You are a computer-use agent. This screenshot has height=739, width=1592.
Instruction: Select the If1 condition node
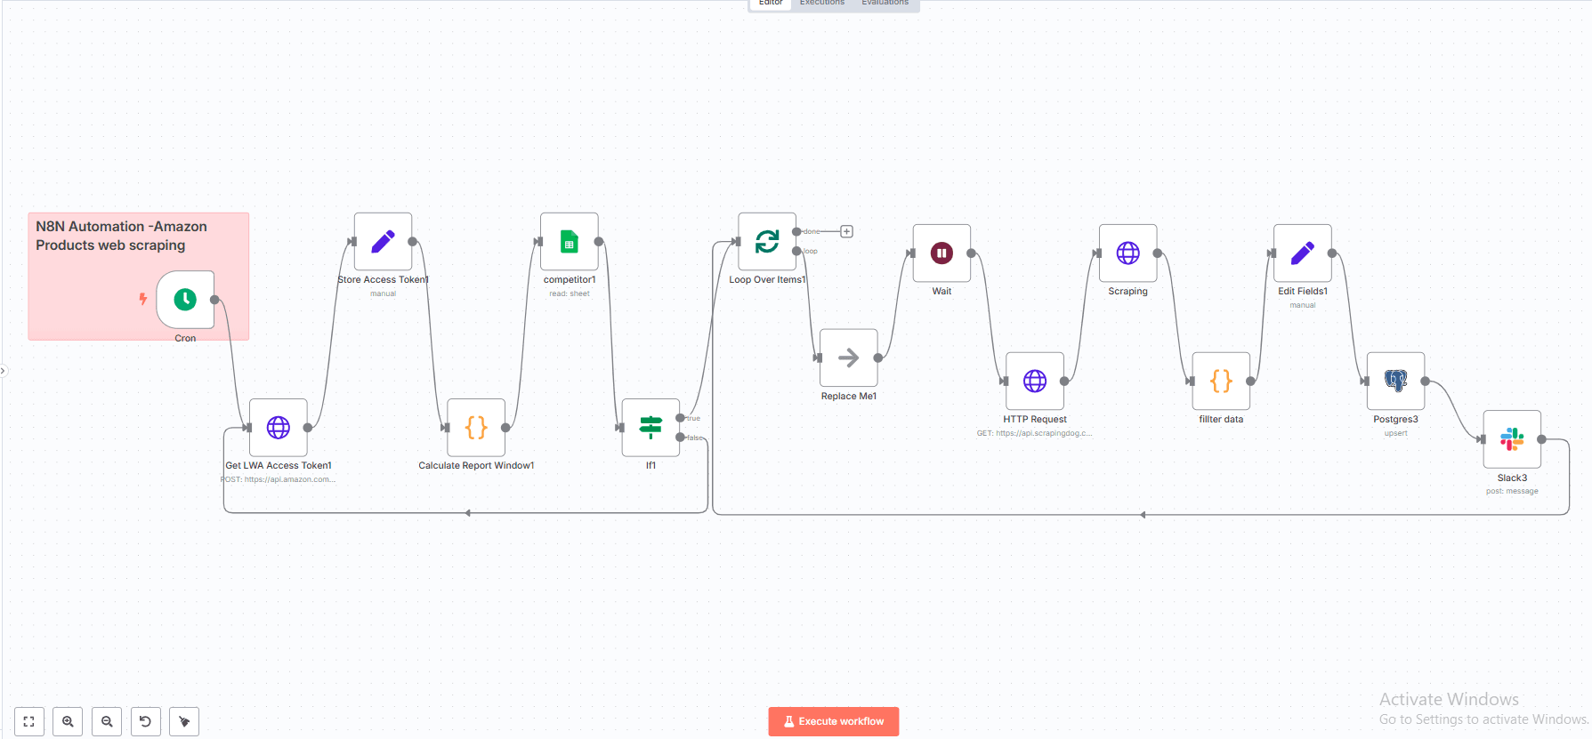[x=651, y=428]
